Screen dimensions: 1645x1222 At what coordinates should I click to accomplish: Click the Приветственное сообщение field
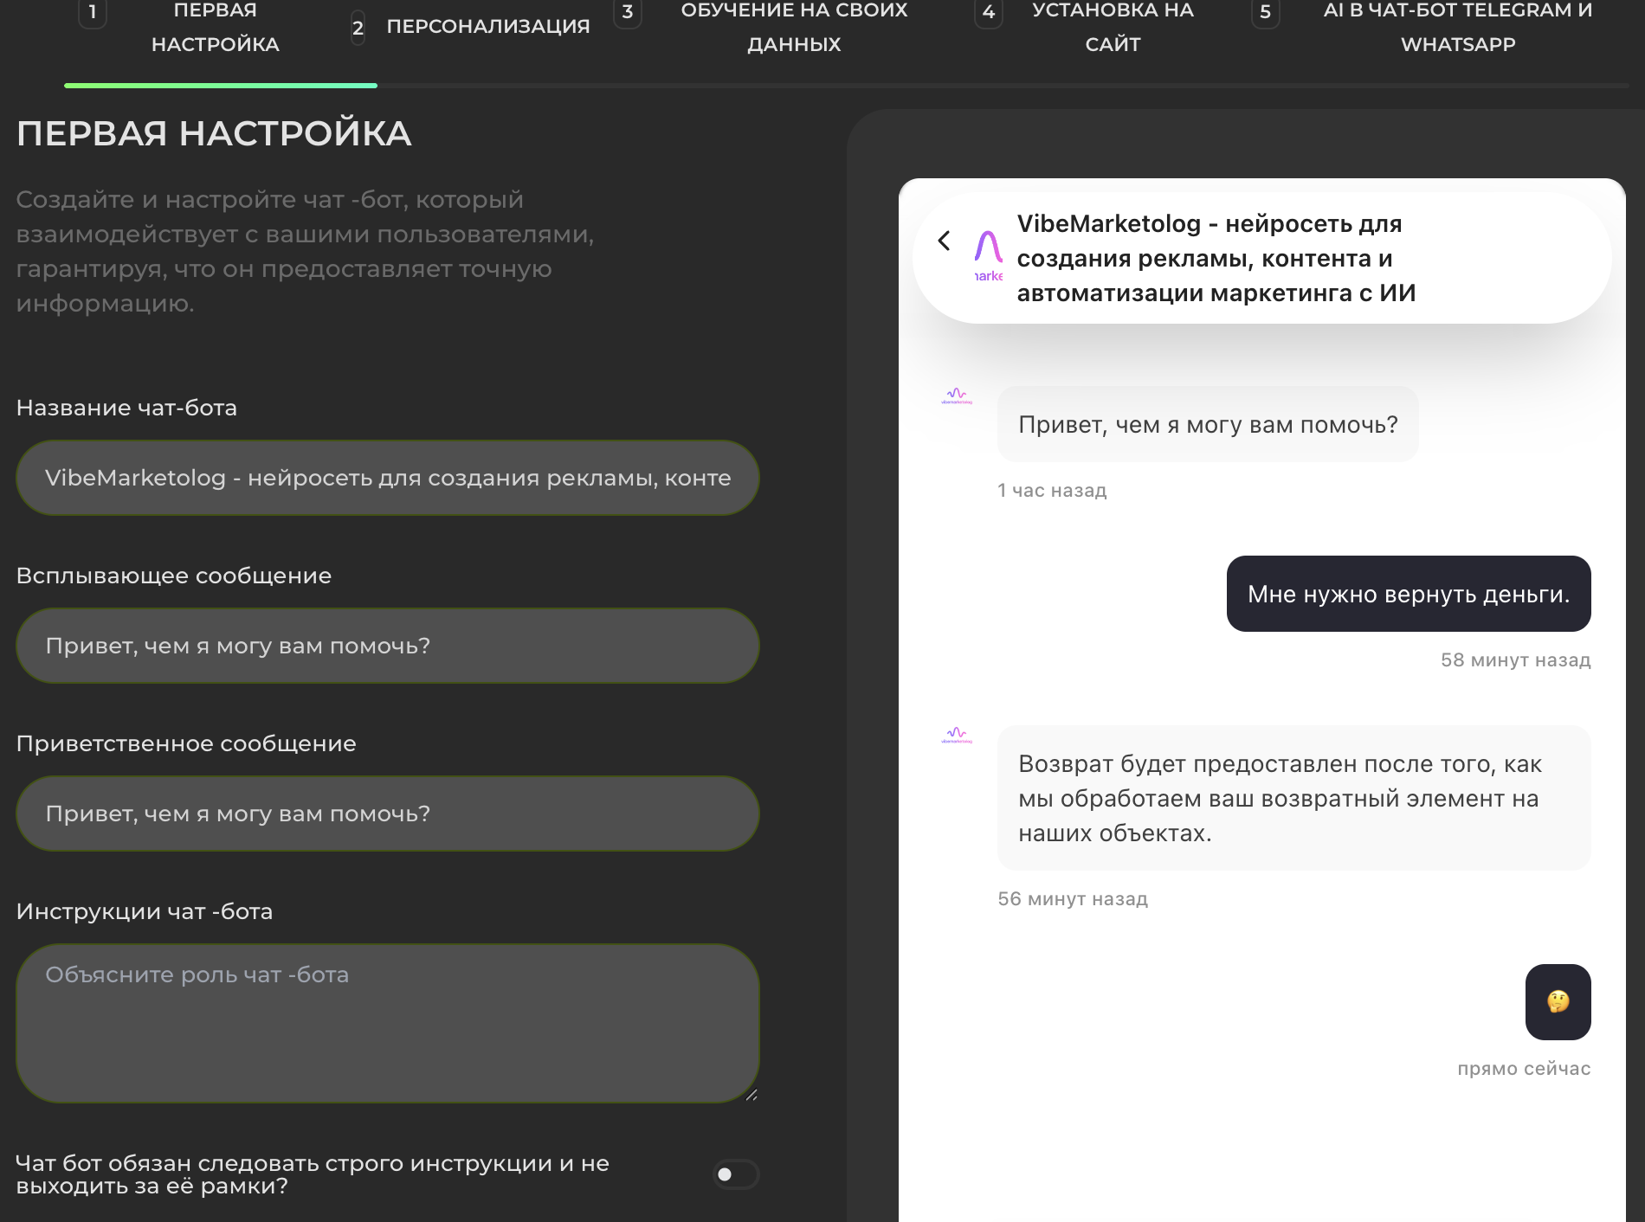click(388, 814)
